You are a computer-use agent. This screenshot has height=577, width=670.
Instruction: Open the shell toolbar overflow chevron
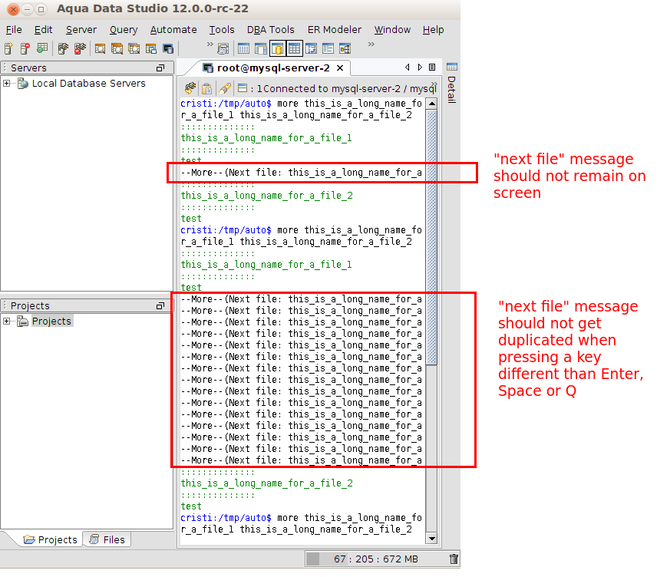click(x=434, y=84)
